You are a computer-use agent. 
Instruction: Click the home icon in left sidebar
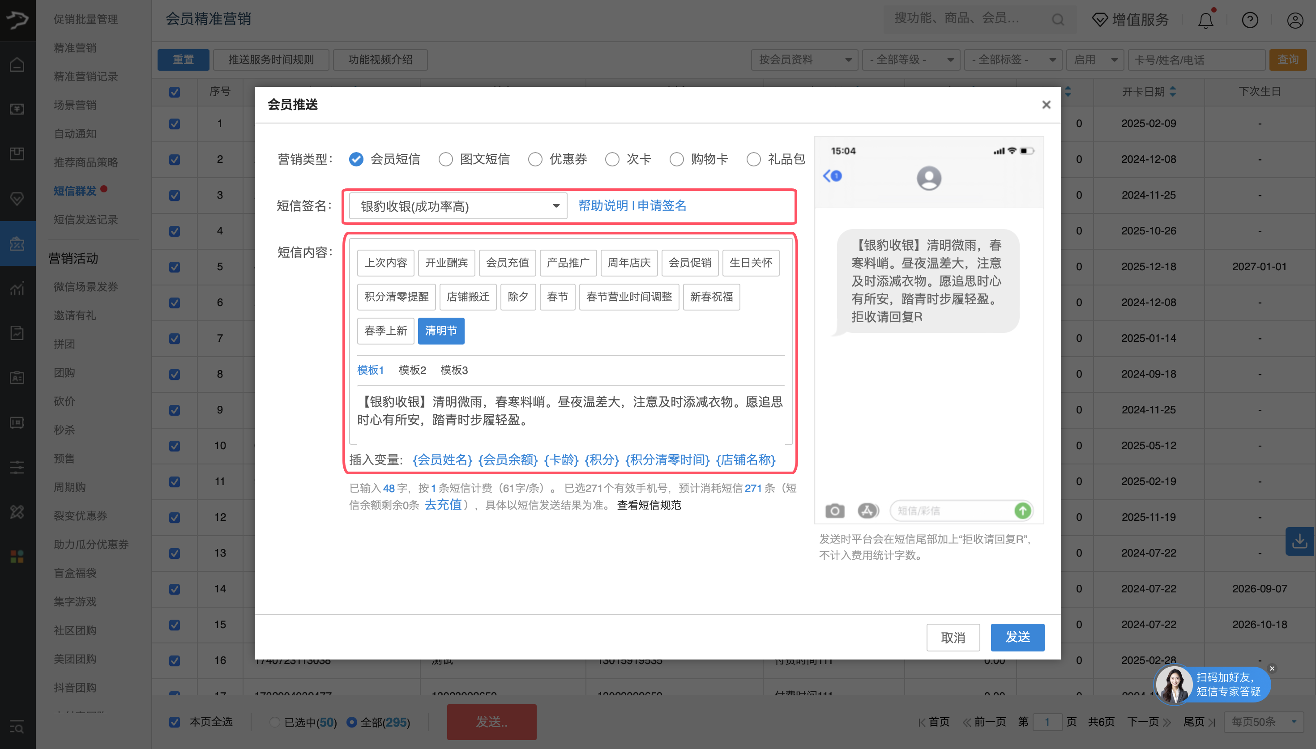click(17, 65)
